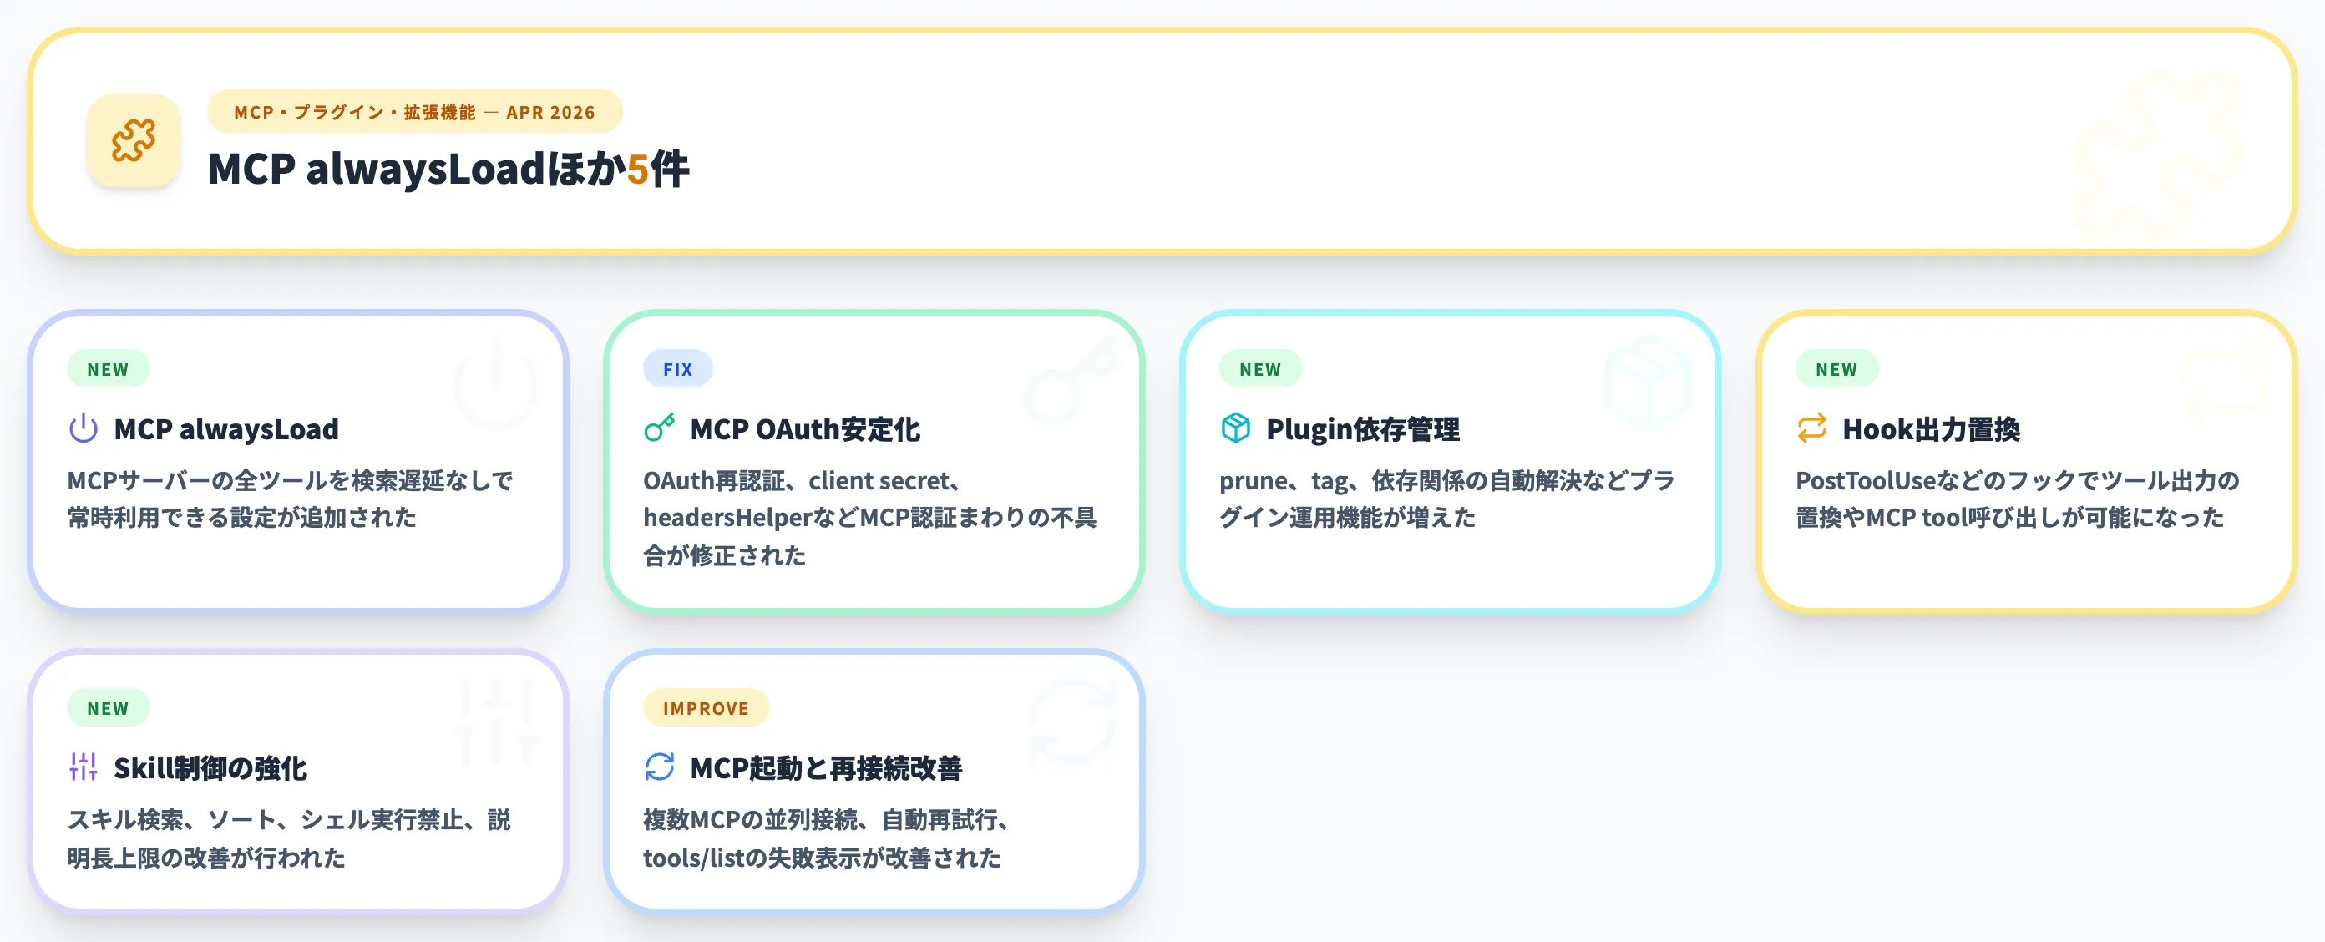Click the Plugin依存管理 card title
The height and width of the screenshot is (942, 2325).
[x=1363, y=429]
